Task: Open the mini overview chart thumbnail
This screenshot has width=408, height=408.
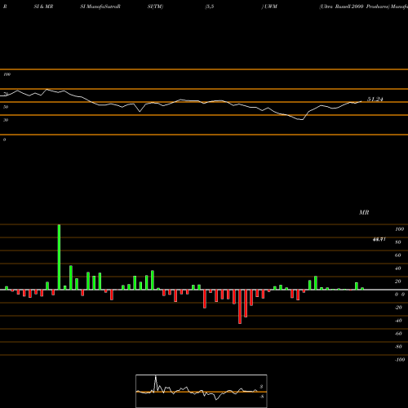Action: pyautogui.click(x=202, y=391)
